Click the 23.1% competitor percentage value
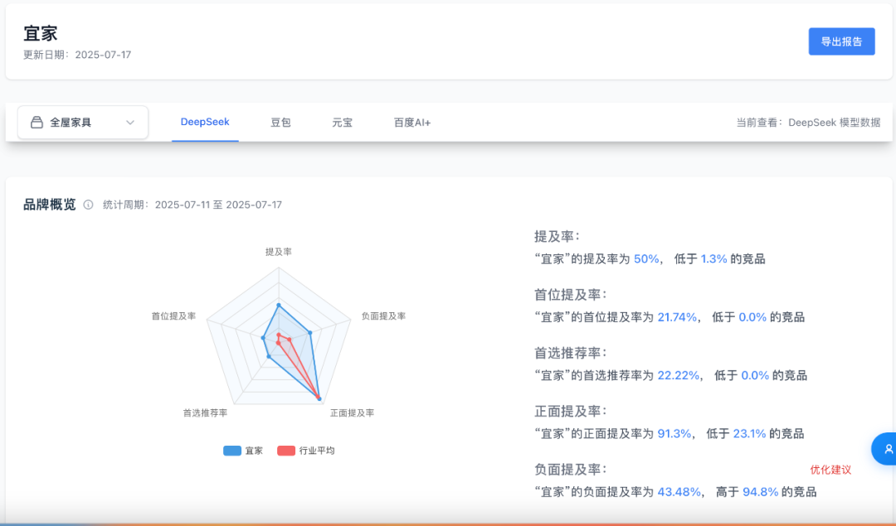Viewport: 896px width, 526px height. [x=749, y=433]
